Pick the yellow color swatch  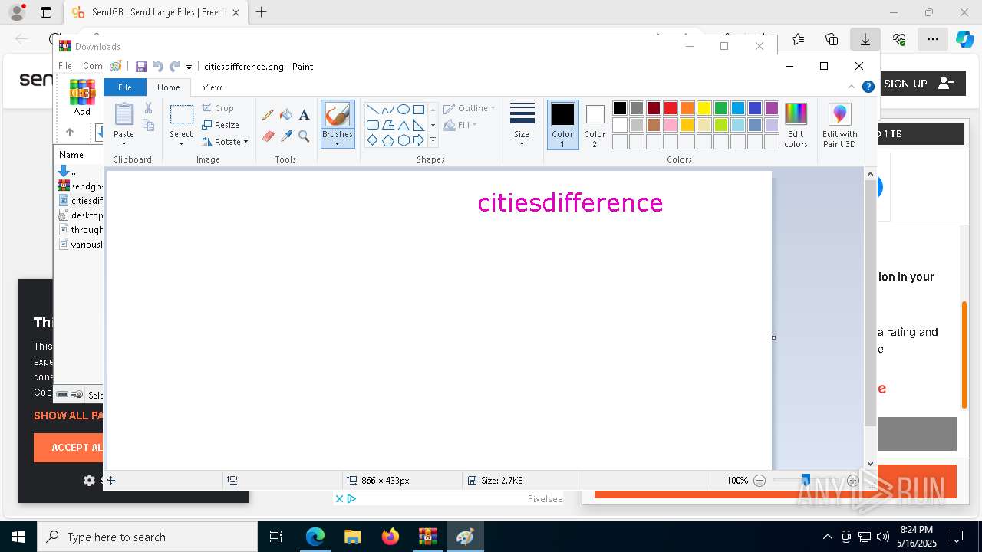pos(704,108)
